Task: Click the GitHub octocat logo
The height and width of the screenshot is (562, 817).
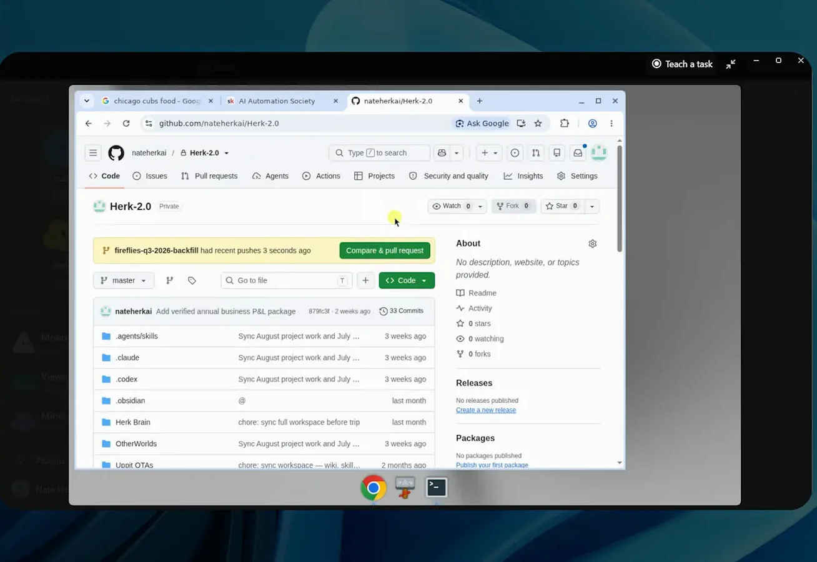Action: click(116, 153)
